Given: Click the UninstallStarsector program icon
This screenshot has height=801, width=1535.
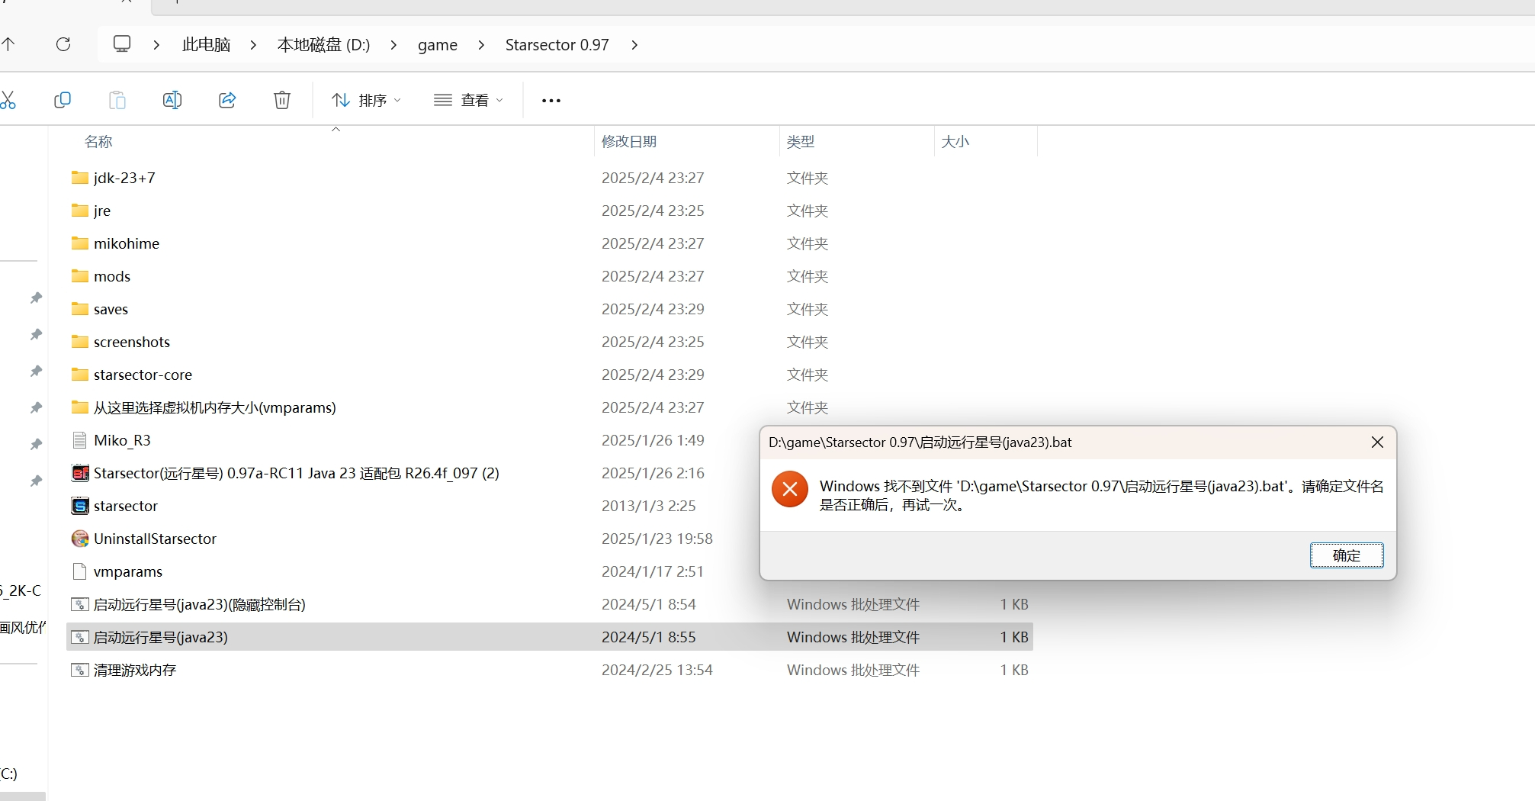Looking at the screenshot, I should tap(80, 539).
